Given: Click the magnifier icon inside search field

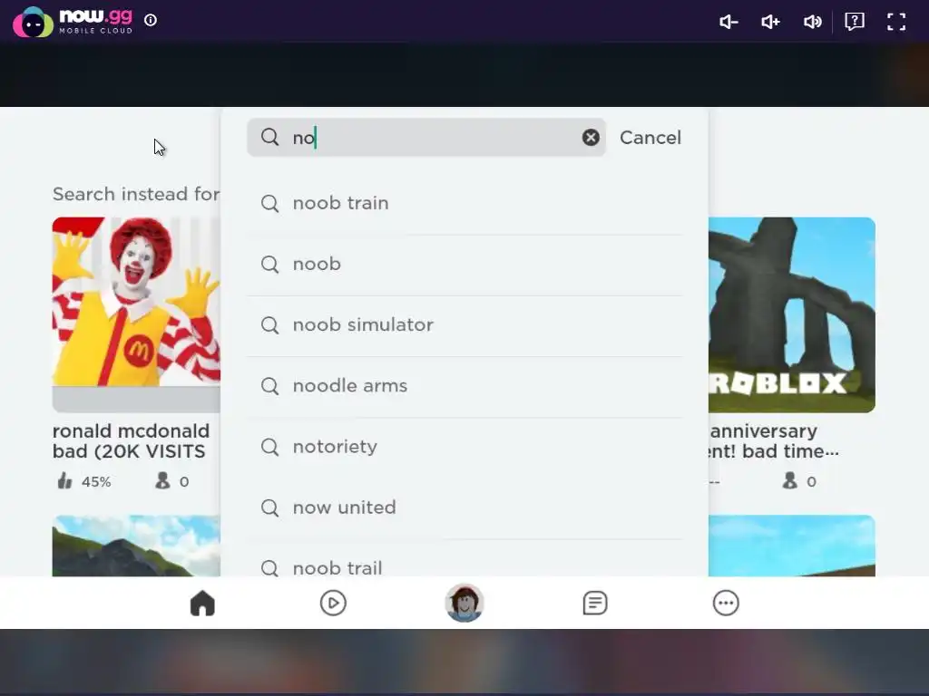Looking at the screenshot, I should (x=269, y=138).
